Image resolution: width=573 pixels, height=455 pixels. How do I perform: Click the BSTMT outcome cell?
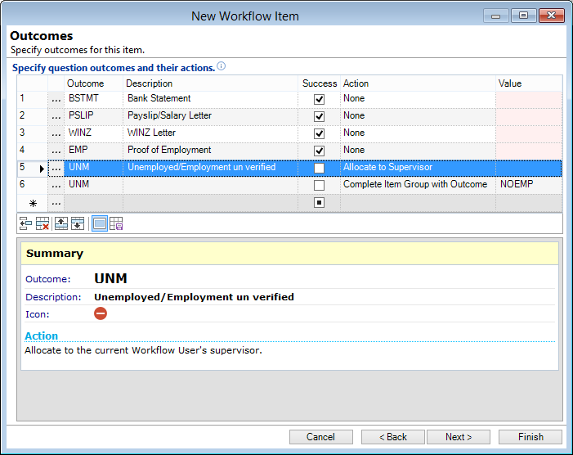[93, 100]
